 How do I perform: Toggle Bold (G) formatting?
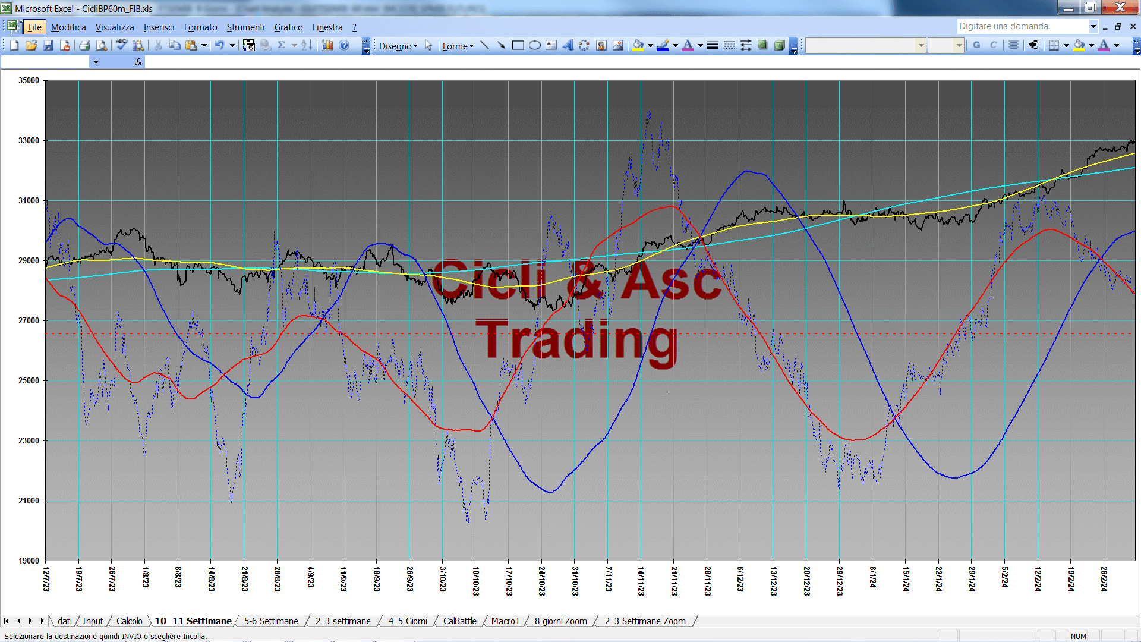976,45
